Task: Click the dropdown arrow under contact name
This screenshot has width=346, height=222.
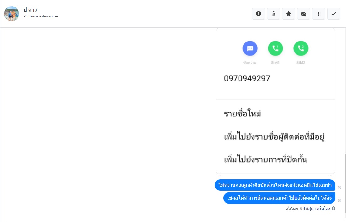Action: [x=56, y=17]
